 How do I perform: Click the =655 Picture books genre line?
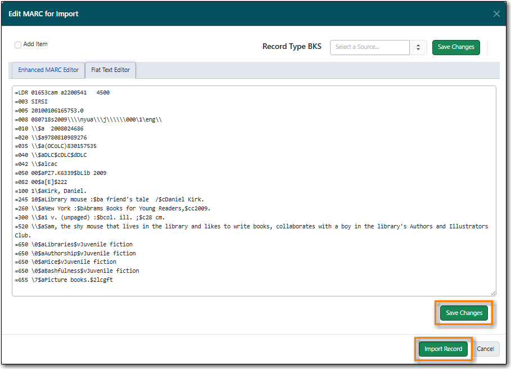[x=64, y=280]
